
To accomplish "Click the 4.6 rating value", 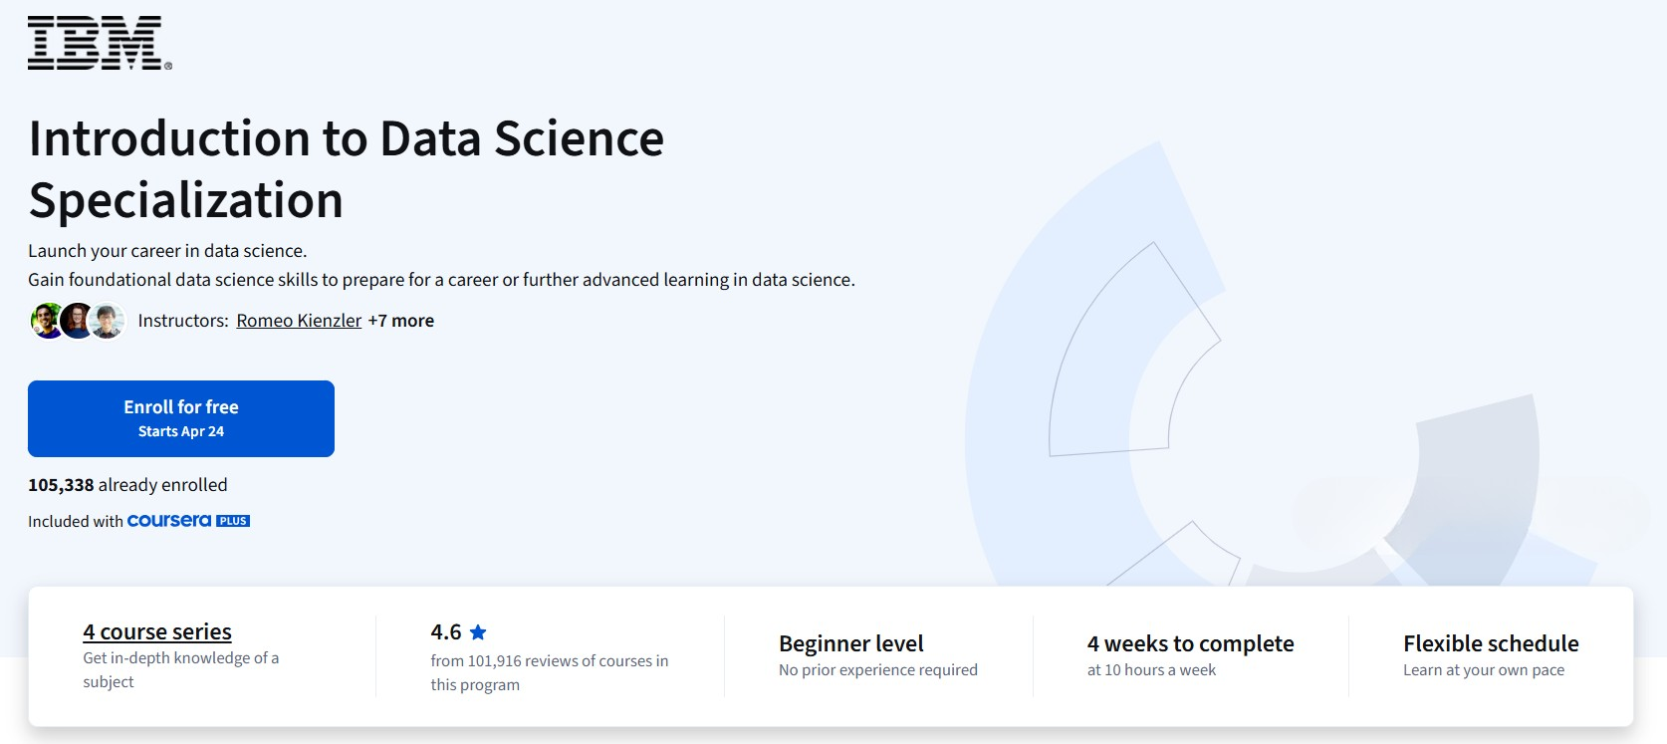I will click(444, 630).
